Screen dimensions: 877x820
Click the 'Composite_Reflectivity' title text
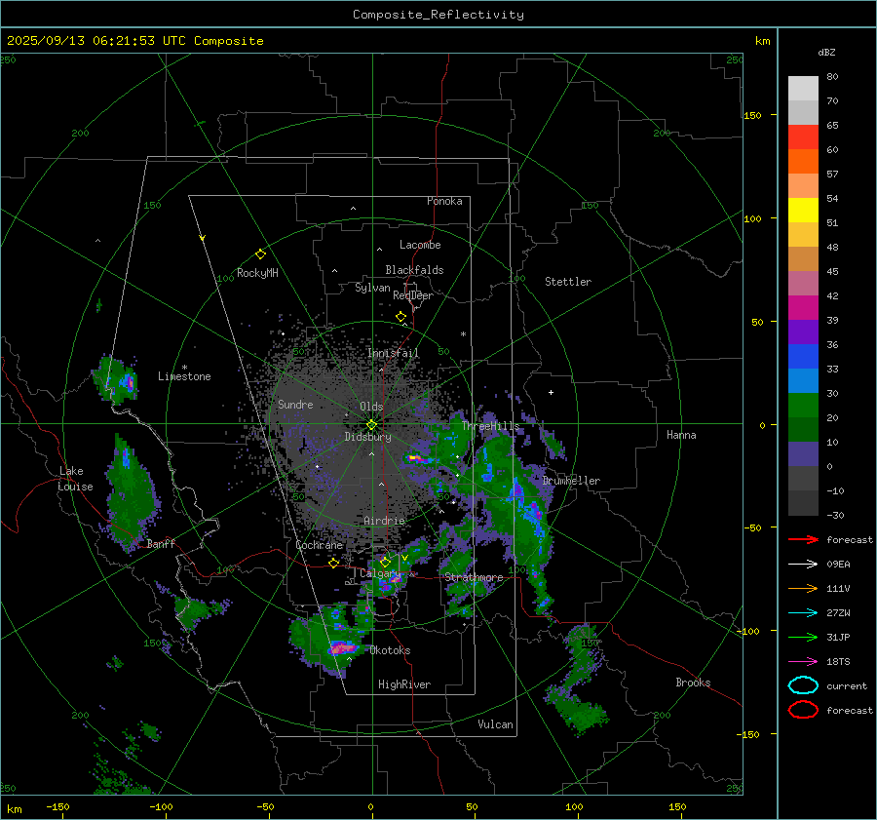pyautogui.click(x=438, y=15)
